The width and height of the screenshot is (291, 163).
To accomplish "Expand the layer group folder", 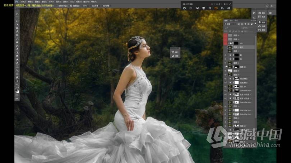I will (228, 43).
